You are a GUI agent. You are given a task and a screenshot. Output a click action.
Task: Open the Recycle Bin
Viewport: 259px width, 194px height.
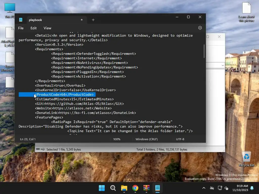(x=246, y=159)
